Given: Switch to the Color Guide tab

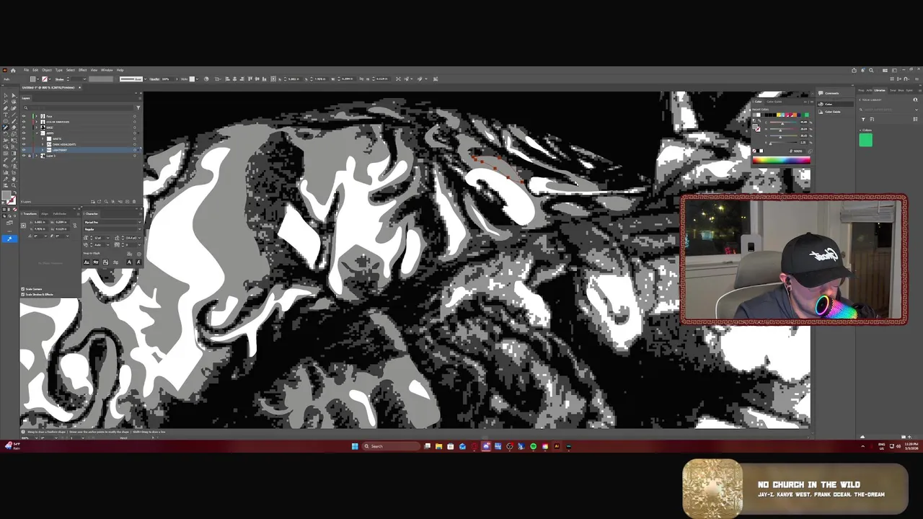Looking at the screenshot, I should (774, 102).
